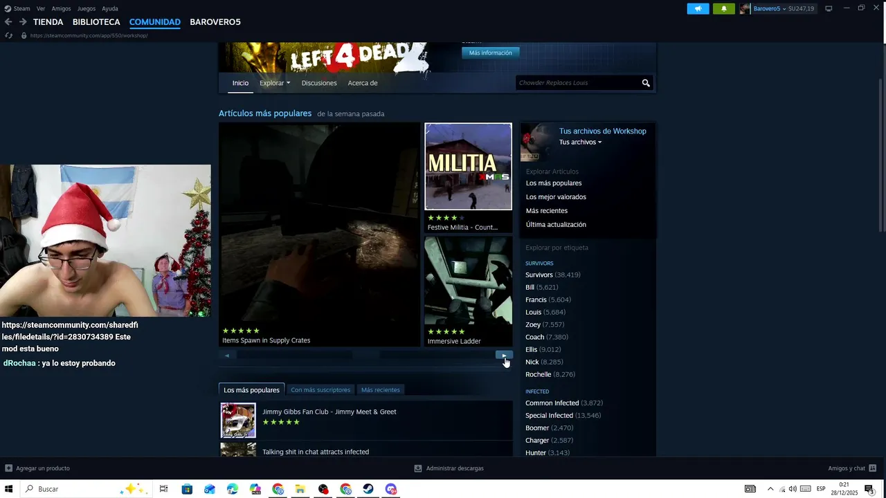Open Microsoft 365 Copilot taskbar icon

point(255,489)
